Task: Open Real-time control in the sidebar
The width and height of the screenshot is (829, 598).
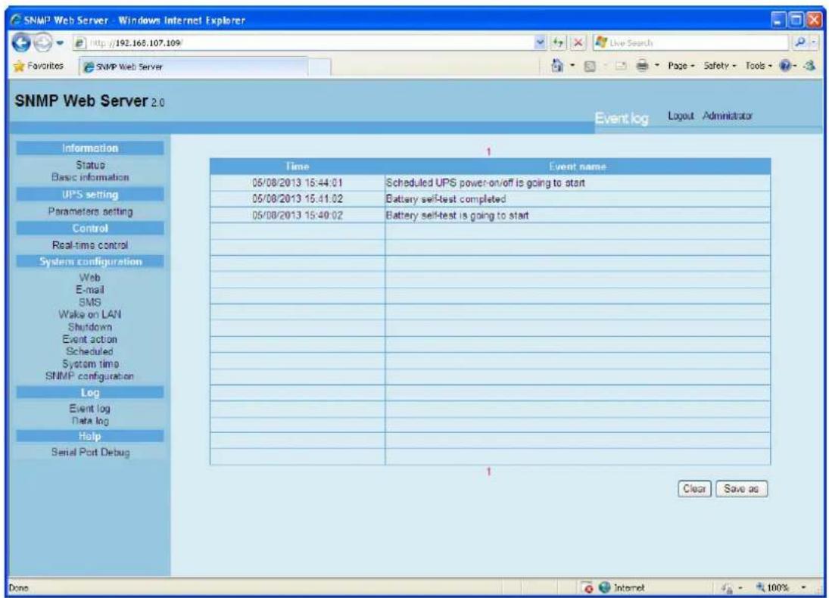Action: pyautogui.click(x=90, y=245)
